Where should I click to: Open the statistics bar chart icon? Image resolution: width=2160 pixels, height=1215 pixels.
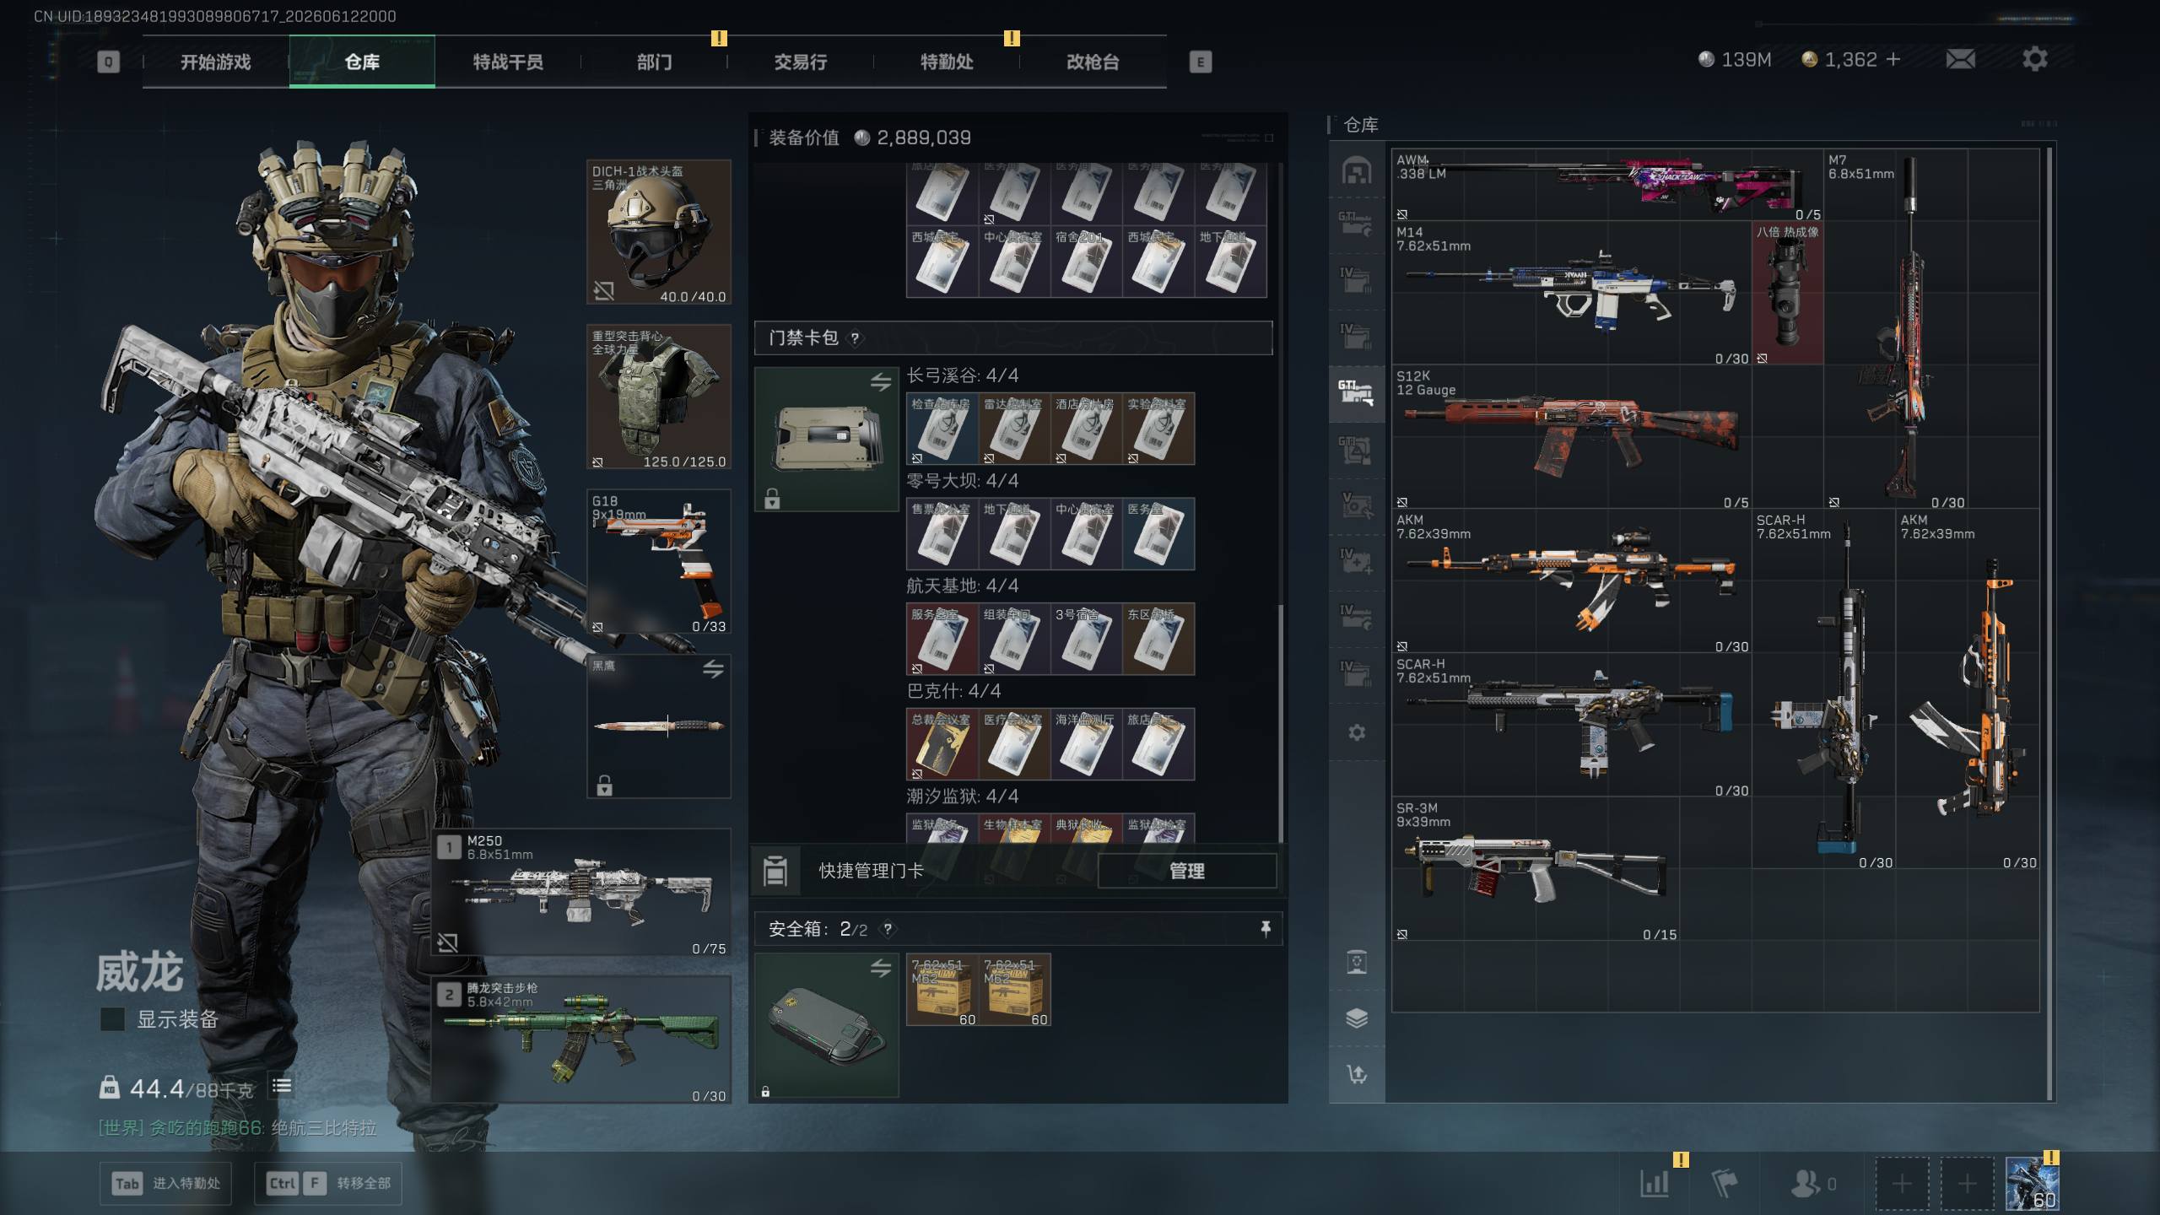1655,1183
